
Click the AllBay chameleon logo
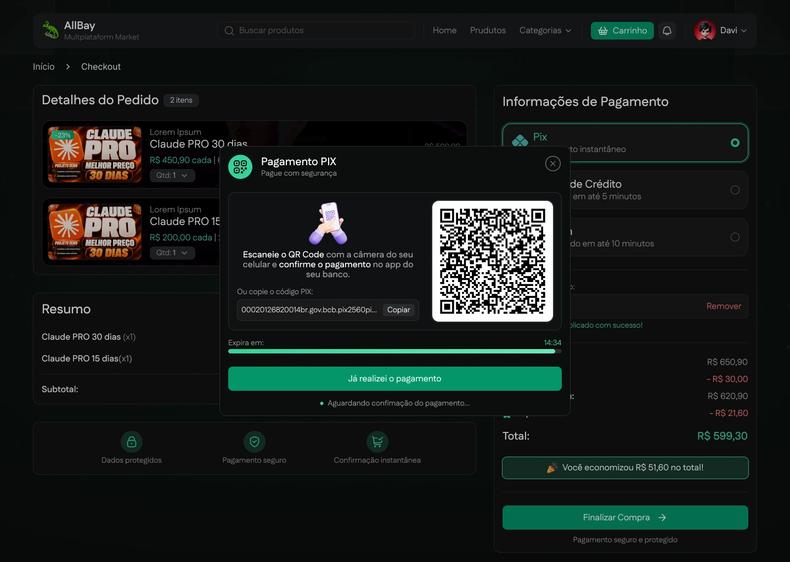[50, 30]
